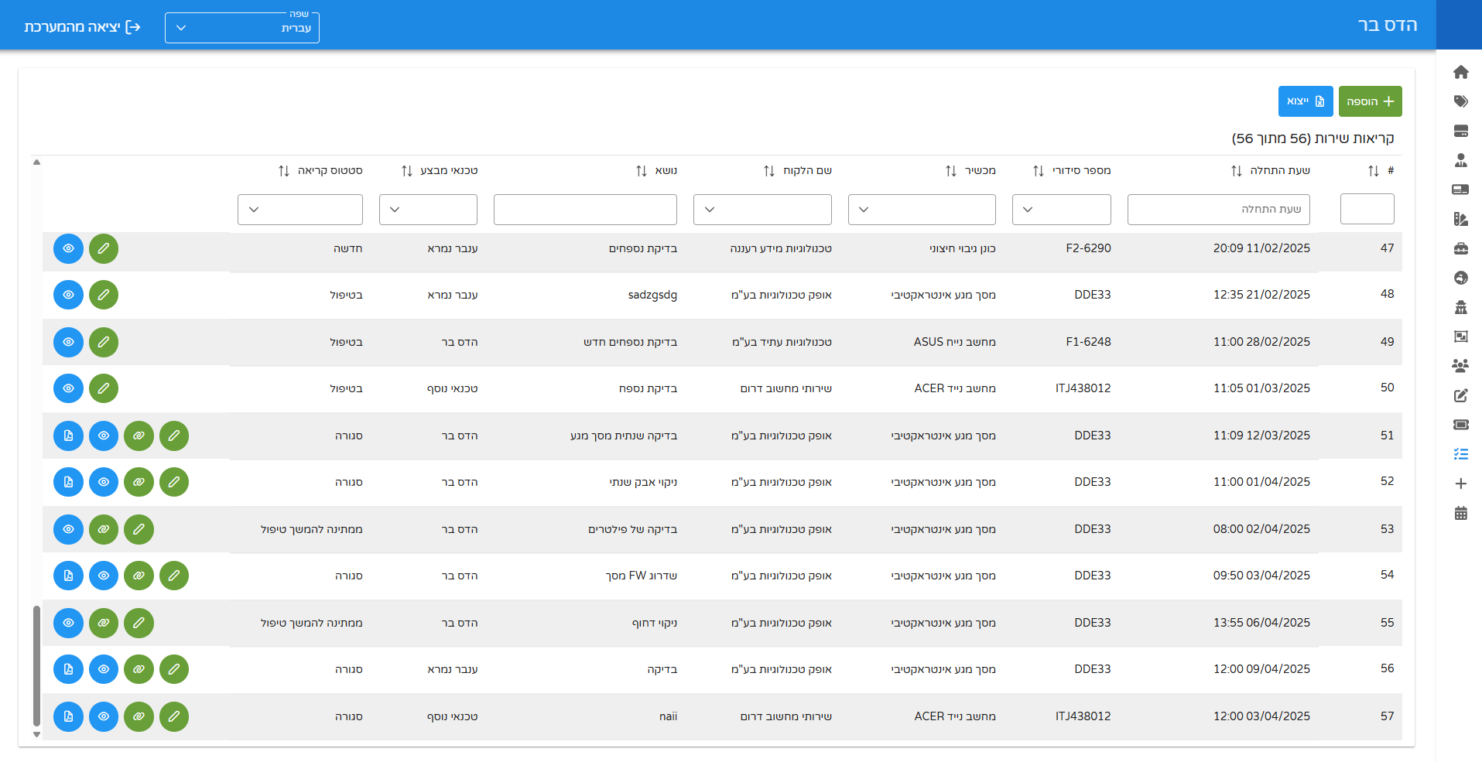Click the table vertical scrollbar thumb
Screen dimensions: 1482x762
[36, 666]
